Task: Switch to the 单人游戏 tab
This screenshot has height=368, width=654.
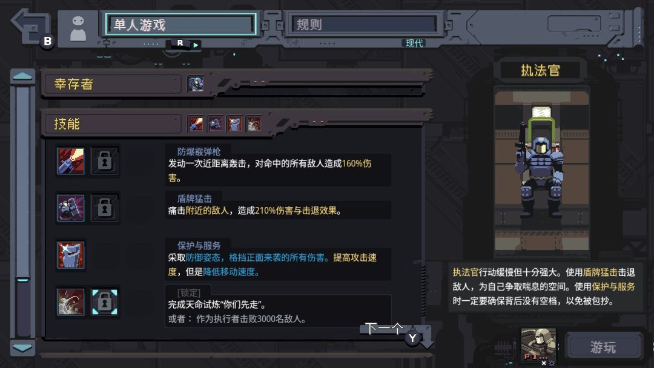Action: tap(180, 25)
